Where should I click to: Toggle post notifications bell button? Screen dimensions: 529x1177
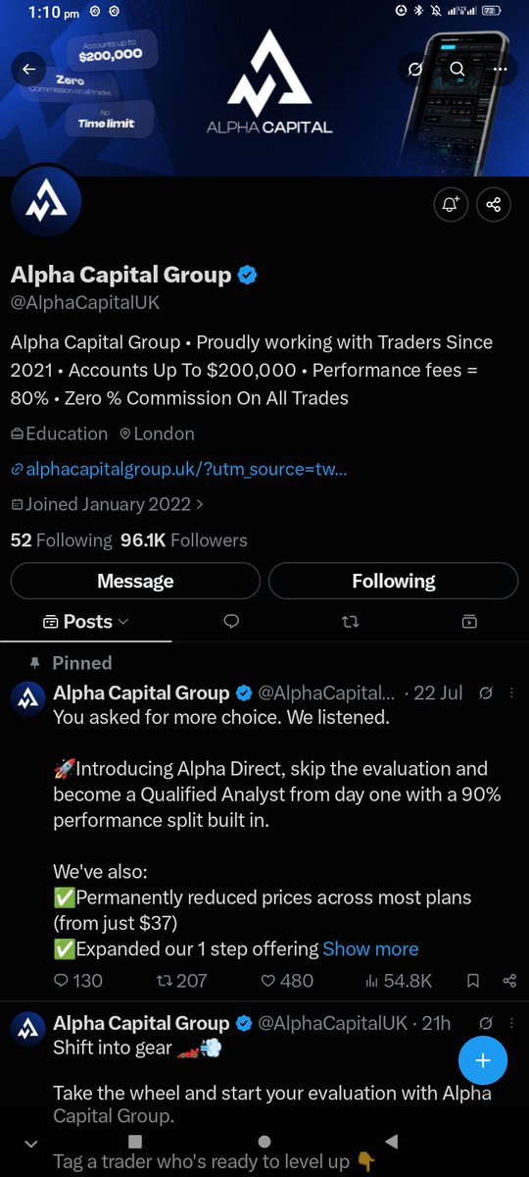pyautogui.click(x=451, y=204)
